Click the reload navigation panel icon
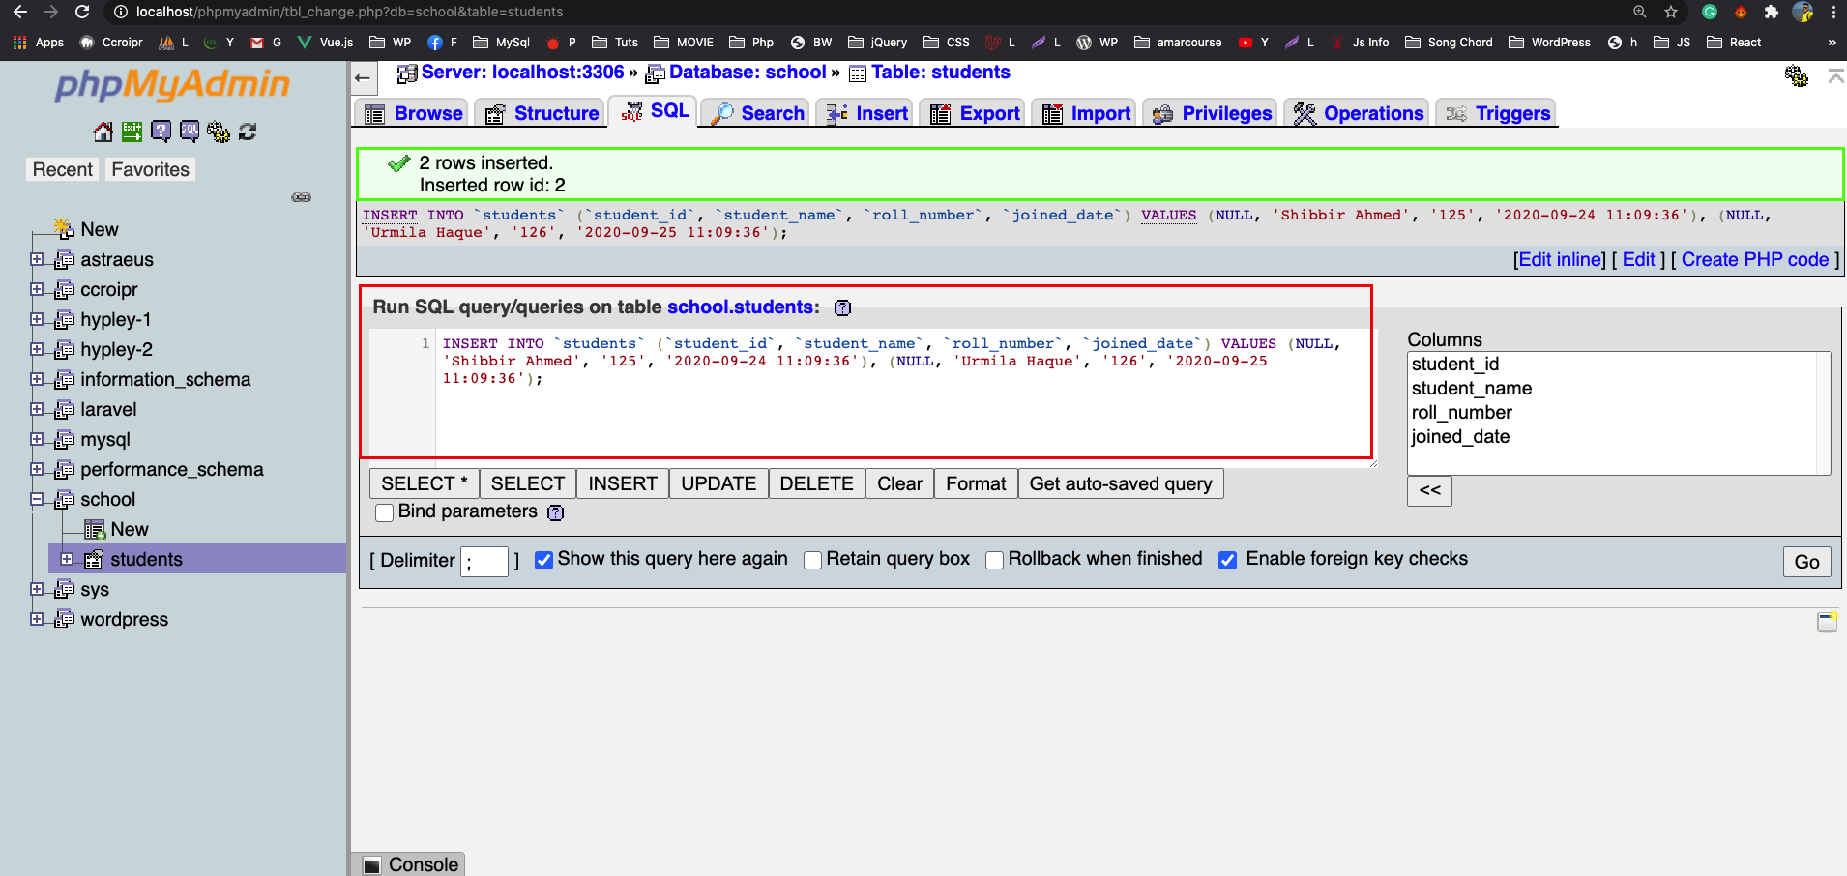Image resolution: width=1847 pixels, height=876 pixels. pyautogui.click(x=248, y=131)
